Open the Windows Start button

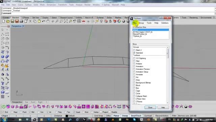point(4,120)
